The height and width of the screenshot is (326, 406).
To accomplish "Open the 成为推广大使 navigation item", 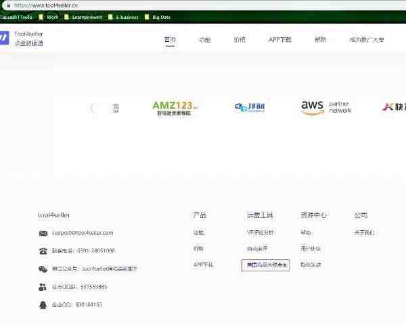I will click(x=366, y=40).
